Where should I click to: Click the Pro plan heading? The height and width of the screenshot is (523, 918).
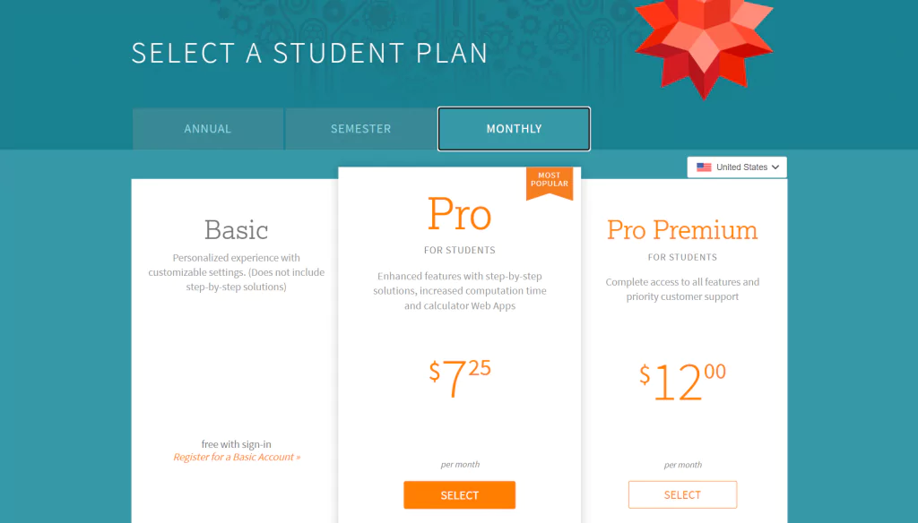(x=460, y=214)
